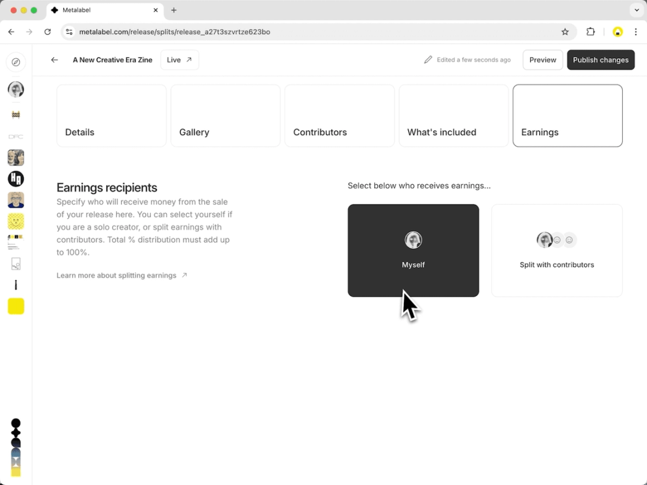The image size is (647, 485).
Task: Click the Preview button
Action: point(543,60)
